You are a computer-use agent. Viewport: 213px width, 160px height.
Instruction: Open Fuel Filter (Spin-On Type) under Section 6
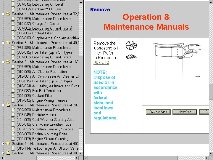tap(44, 81)
